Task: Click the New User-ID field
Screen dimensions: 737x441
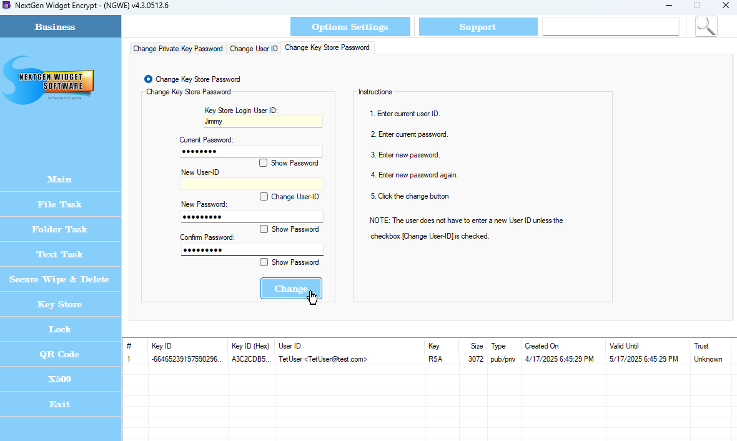Action: click(252, 184)
